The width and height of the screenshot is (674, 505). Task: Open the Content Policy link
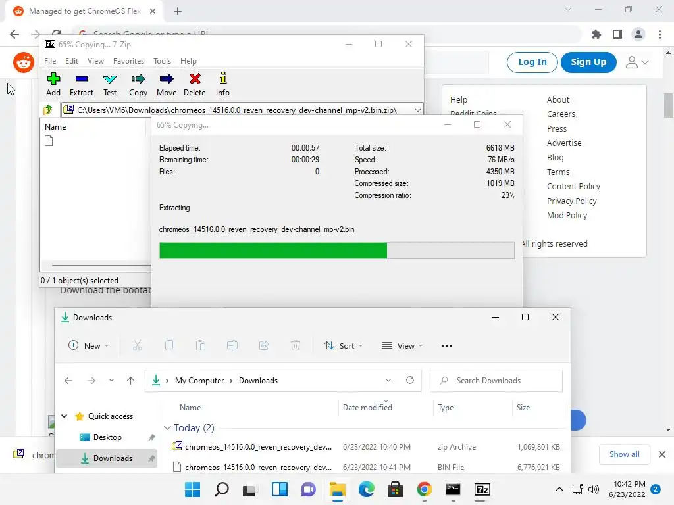(x=573, y=186)
